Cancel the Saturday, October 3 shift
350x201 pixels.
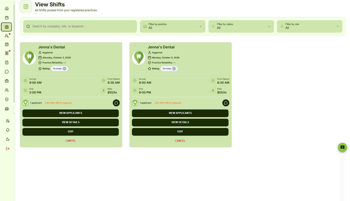coord(70,141)
